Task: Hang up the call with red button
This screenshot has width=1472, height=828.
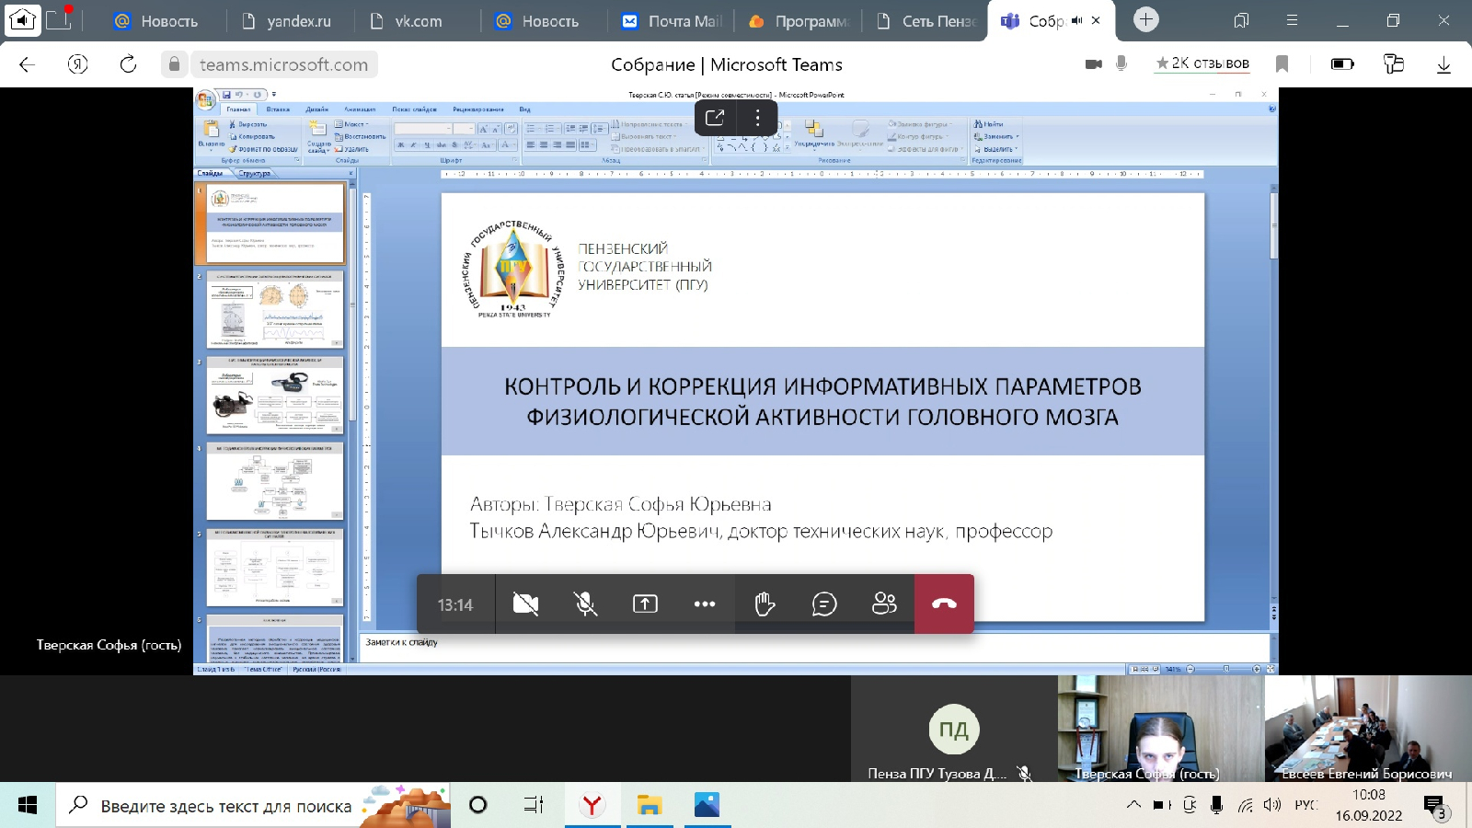Action: (944, 604)
